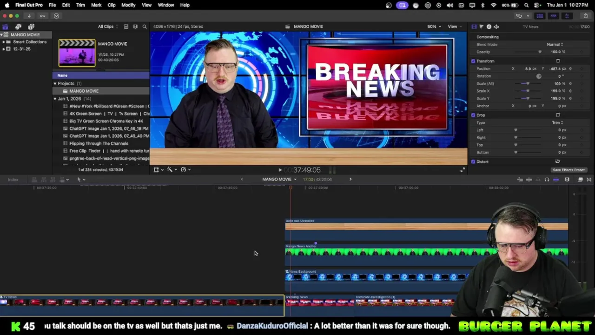Viewport: 595px width, 335px height.
Task: Expand the 12-31-25 event
Action: pos(3,49)
